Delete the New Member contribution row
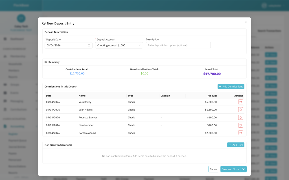This screenshot has height=180, width=289. coord(240,125)
